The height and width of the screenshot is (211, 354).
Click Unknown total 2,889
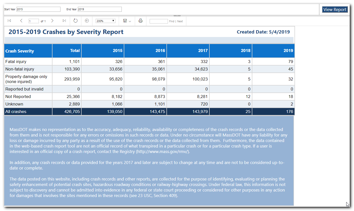(x=74, y=104)
